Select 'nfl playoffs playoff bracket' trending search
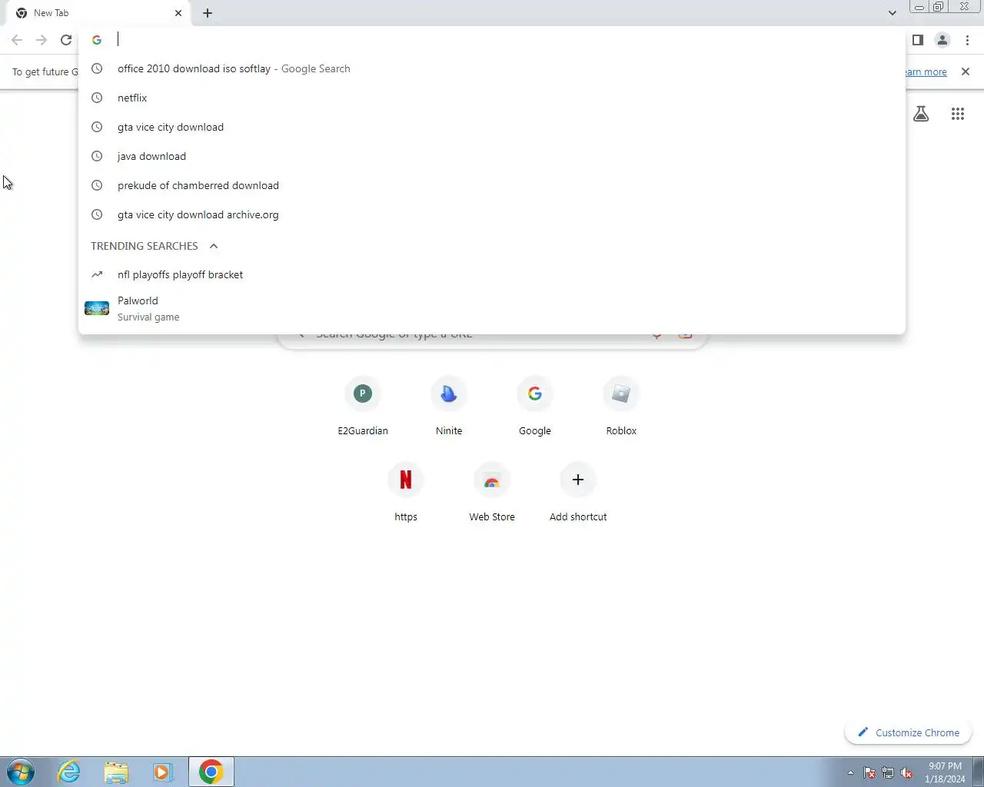This screenshot has height=787, width=984. 492,274
